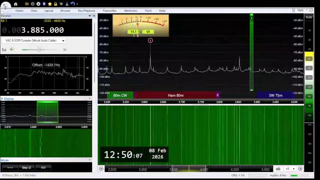Click the folder icon in quick toolbar
320x180 pixels.
tap(27, 4)
